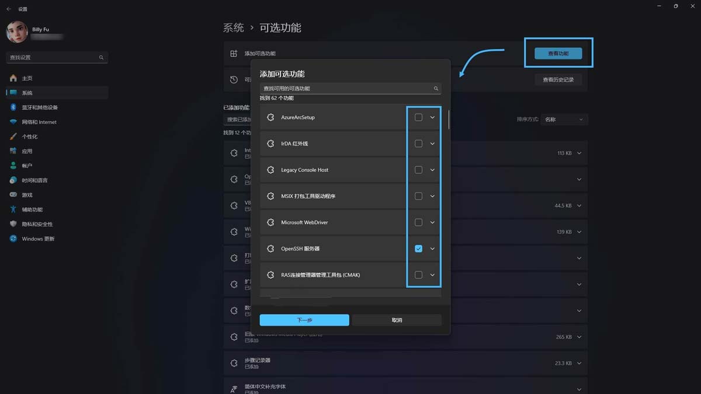The width and height of the screenshot is (701, 394).
Task: Go to 时间和语言 in the sidebar
Action: click(34, 180)
